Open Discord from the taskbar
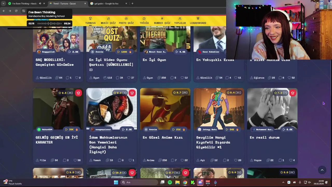This screenshot has height=187, width=332. click(200, 182)
